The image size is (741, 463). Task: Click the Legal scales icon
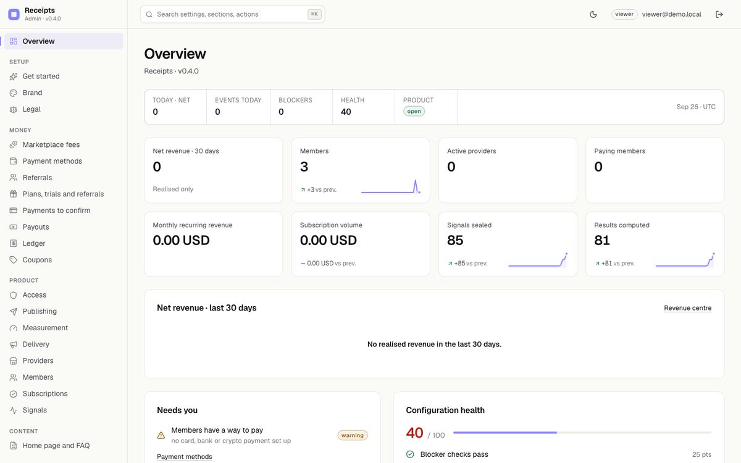(14, 109)
